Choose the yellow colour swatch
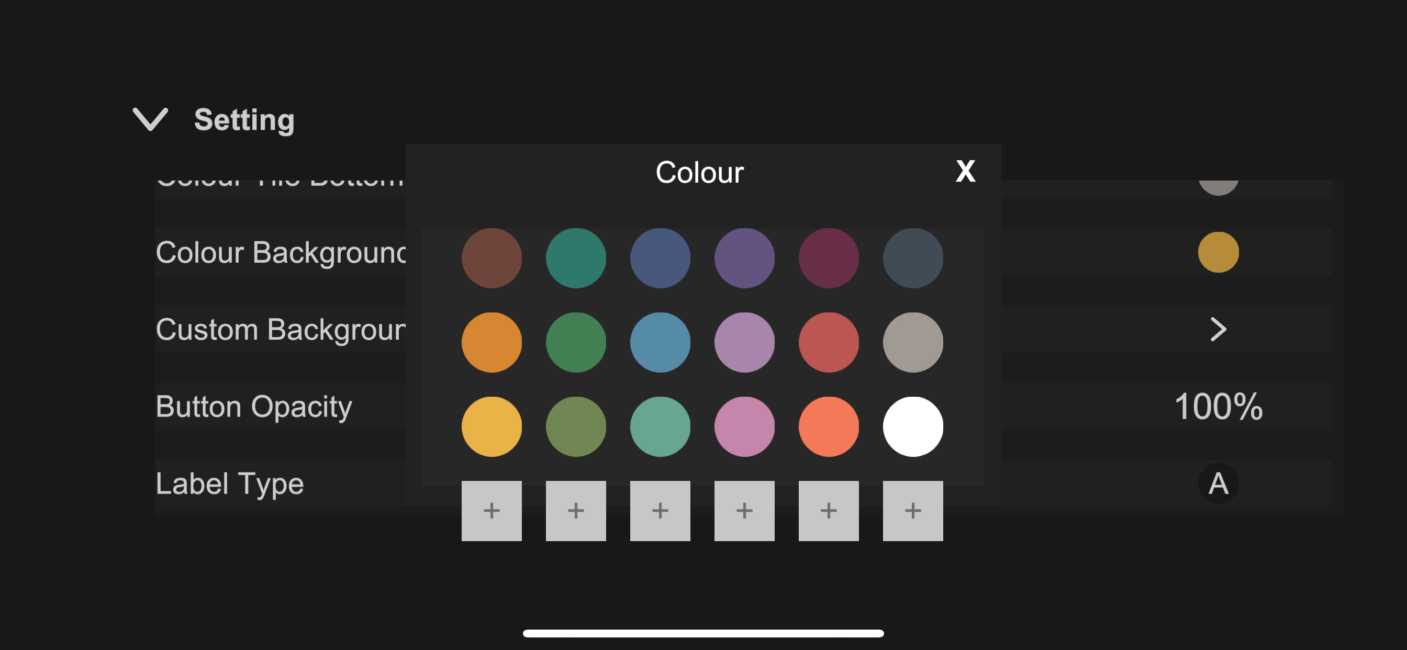 point(492,427)
